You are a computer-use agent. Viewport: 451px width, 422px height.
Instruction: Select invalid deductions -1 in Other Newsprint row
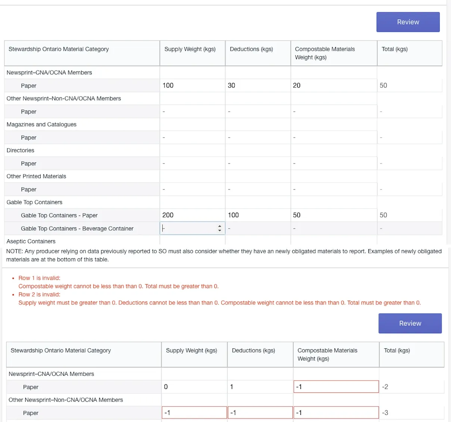[260, 413]
